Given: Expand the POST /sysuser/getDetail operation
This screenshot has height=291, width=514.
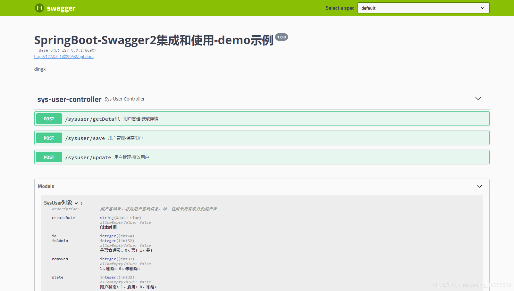Looking at the screenshot, I should tap(262, 119).
